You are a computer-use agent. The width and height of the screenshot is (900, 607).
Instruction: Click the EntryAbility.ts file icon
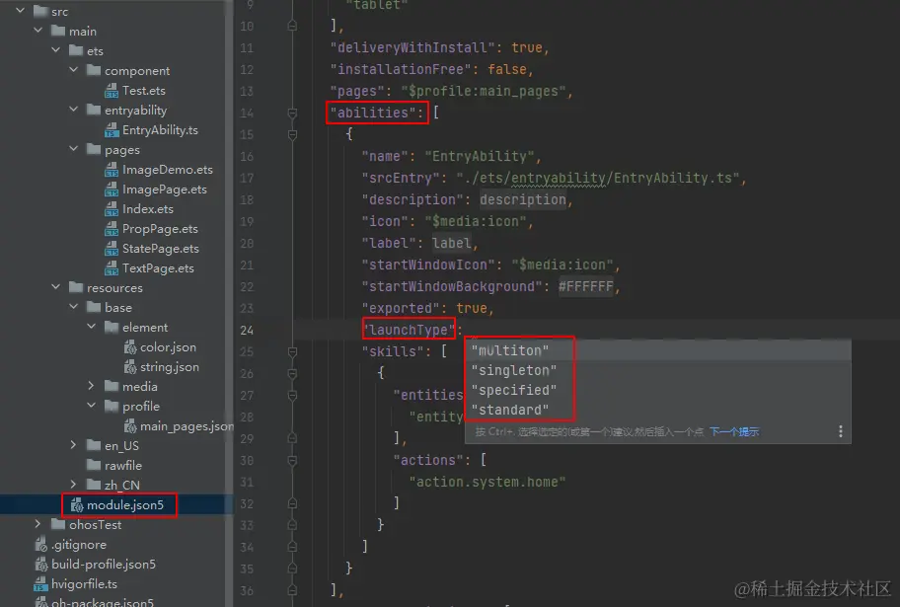coord(112,130)
